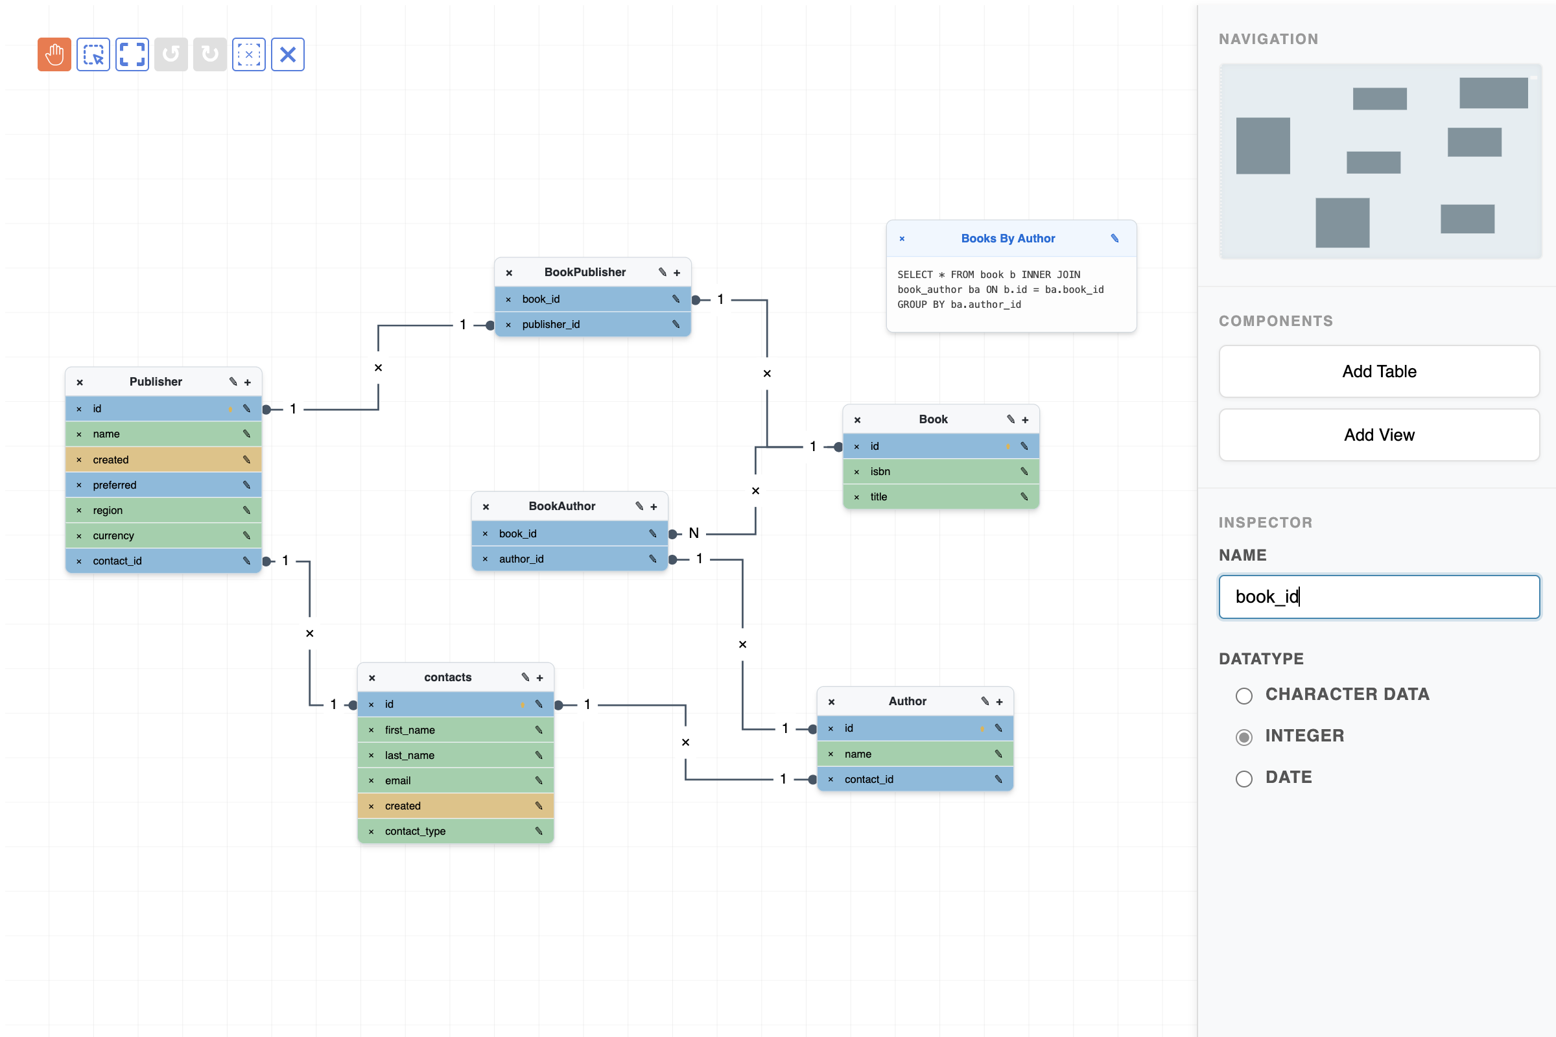Select the contacts last_name row
The image size is (1556, 1037).
(x=456, y=755)
